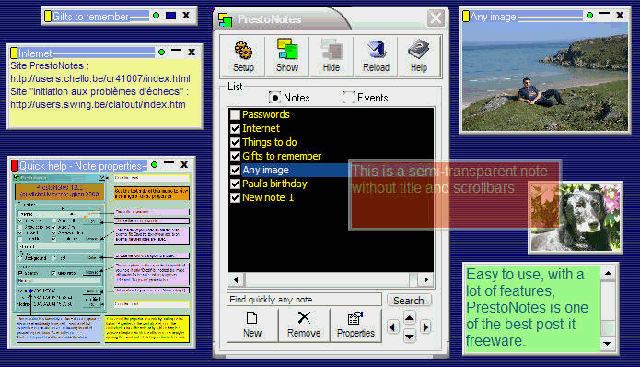Uncheck the Things to do checkbox
640x367 pixels.
(x=235, y=142)
